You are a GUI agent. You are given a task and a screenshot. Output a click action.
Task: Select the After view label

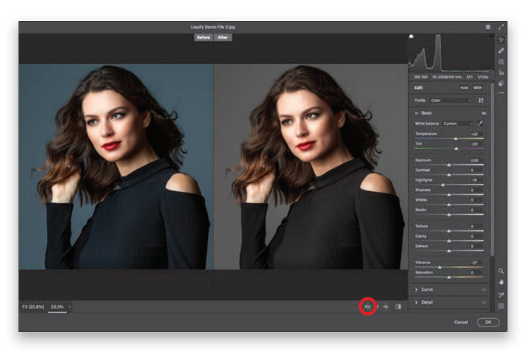222,37
